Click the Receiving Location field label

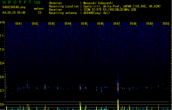pos(64,6)
